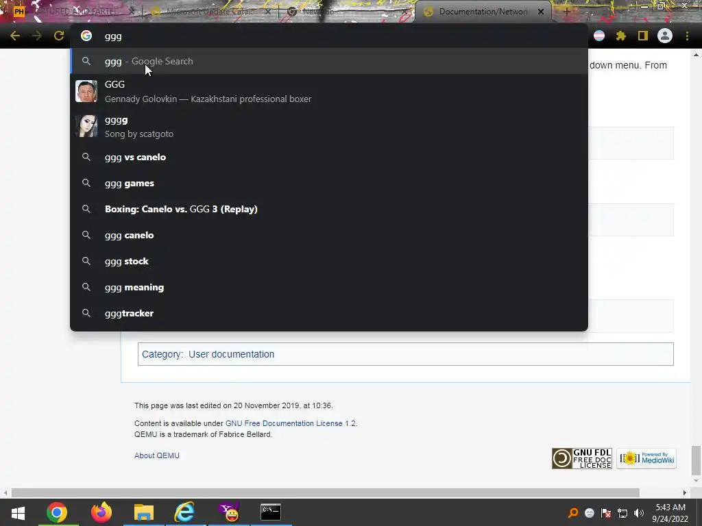This screenshot has width=702, height=526.
Task: Select the 'ggg canelo' suggestion
Action: point(329,235)
